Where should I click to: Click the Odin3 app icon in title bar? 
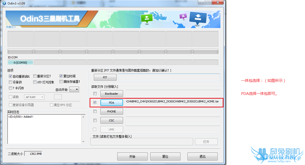(x=4, y=3)
